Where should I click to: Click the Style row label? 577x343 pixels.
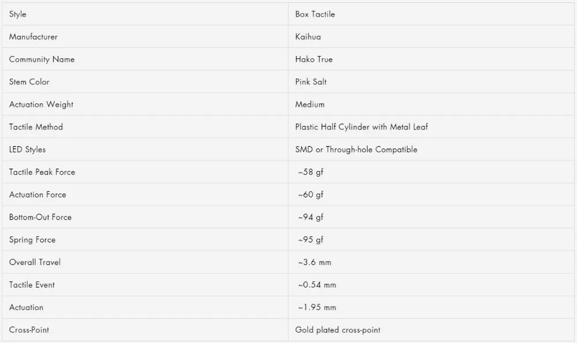18,14
